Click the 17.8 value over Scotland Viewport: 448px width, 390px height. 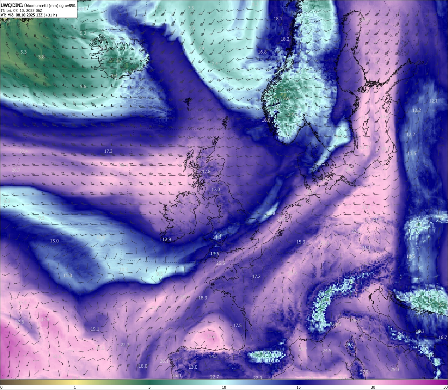[206, 172]
